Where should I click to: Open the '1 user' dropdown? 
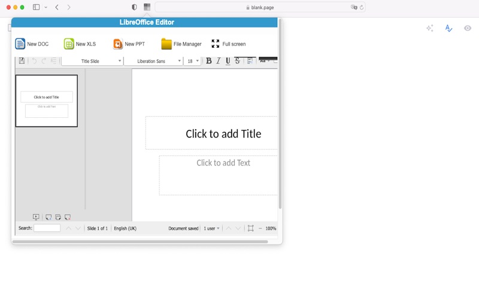point(211,228)
